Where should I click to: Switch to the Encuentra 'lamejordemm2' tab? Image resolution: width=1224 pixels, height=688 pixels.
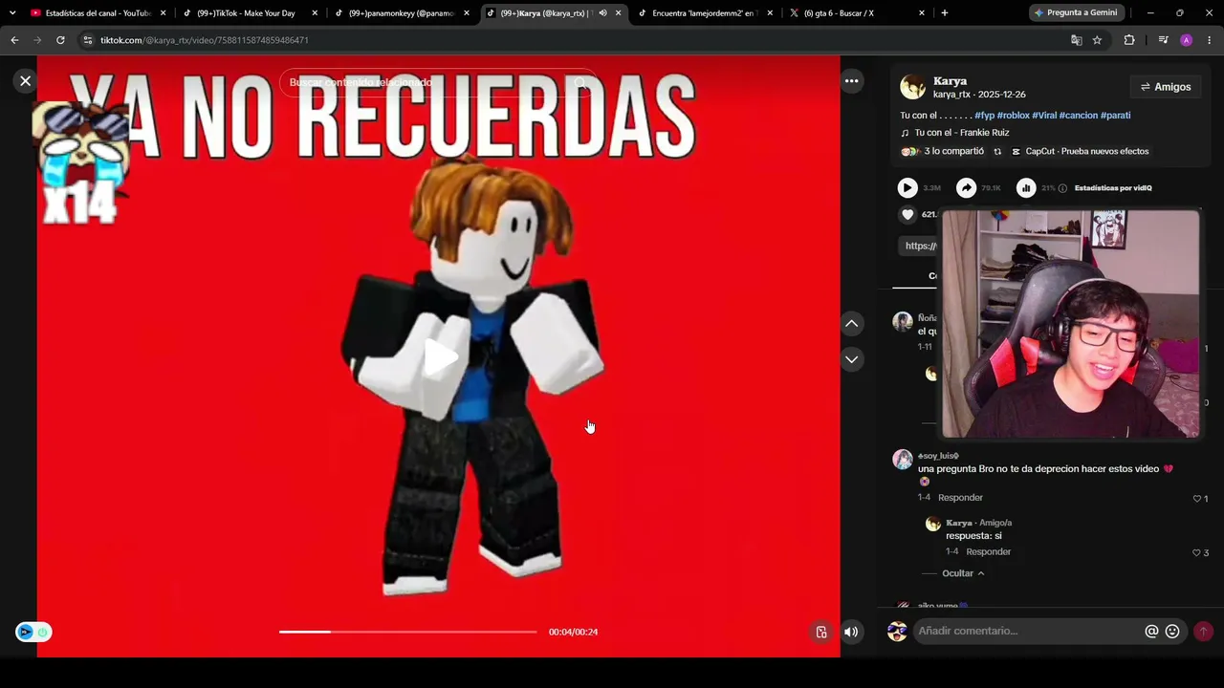click(703, 13)
